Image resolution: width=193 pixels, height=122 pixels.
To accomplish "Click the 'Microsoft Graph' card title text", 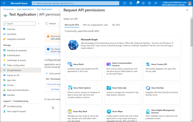I will 89,39.
